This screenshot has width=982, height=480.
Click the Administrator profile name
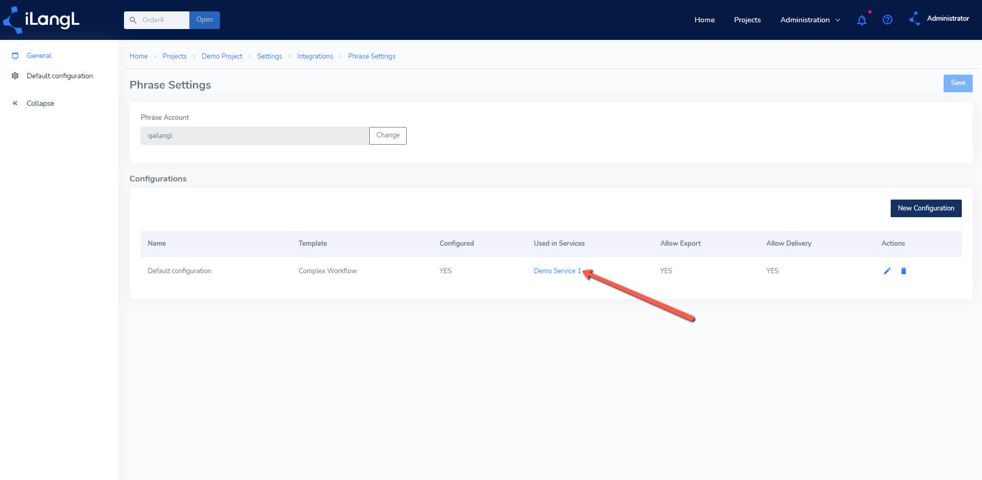[948, 19]
